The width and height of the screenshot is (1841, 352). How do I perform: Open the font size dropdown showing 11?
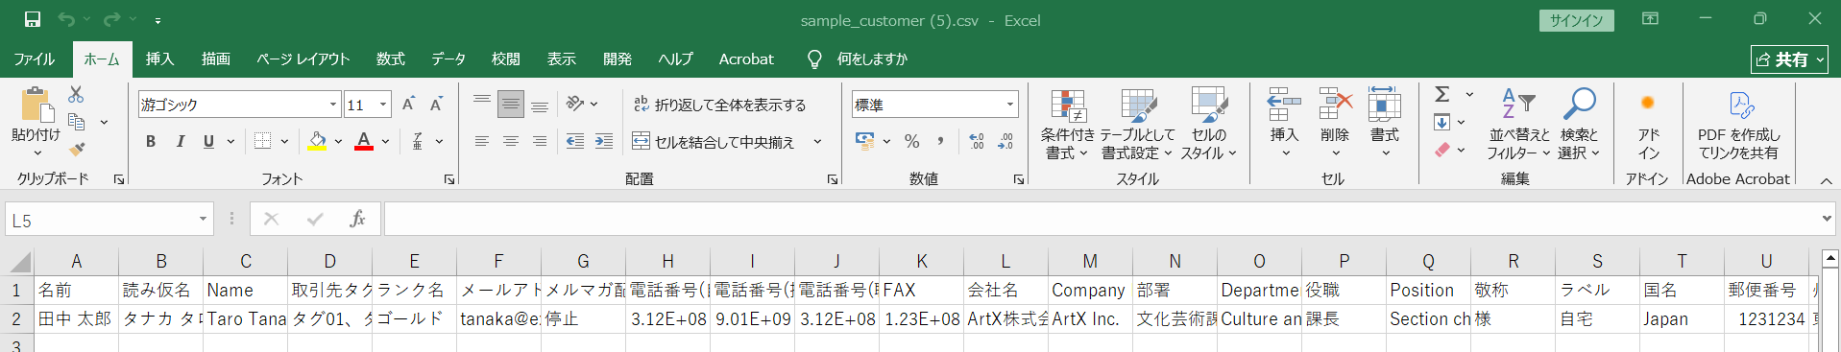tap(383, 105)
